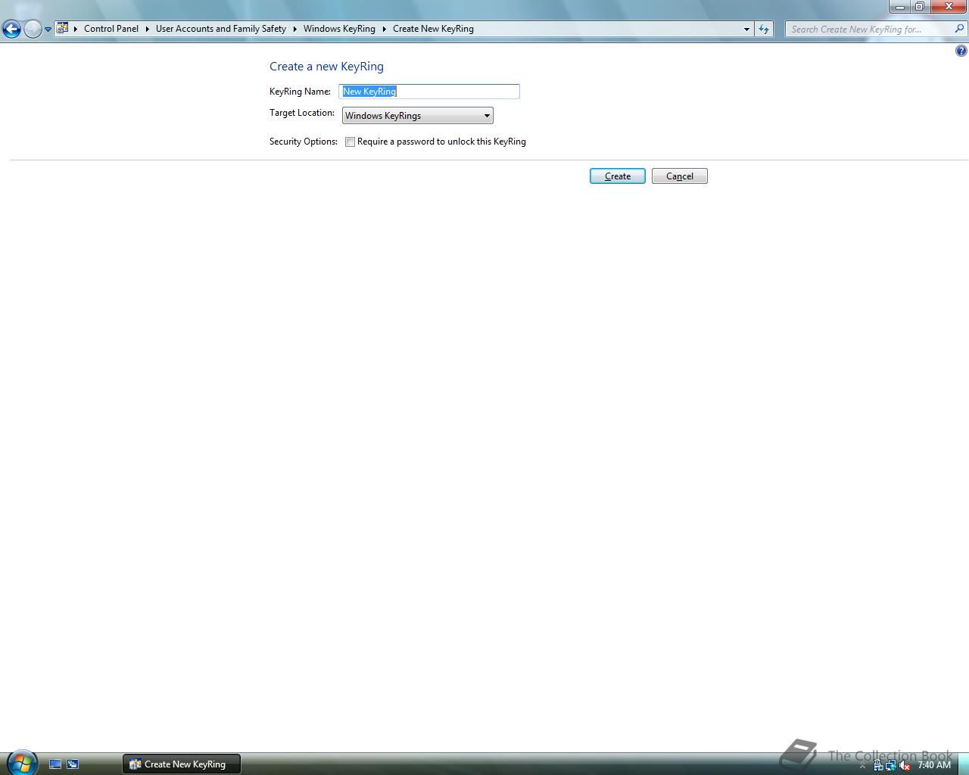This screenshot has width=969, height=775.
Task: Expand the arrow before Control Panel breadcrumb
Action: (76, 29)
